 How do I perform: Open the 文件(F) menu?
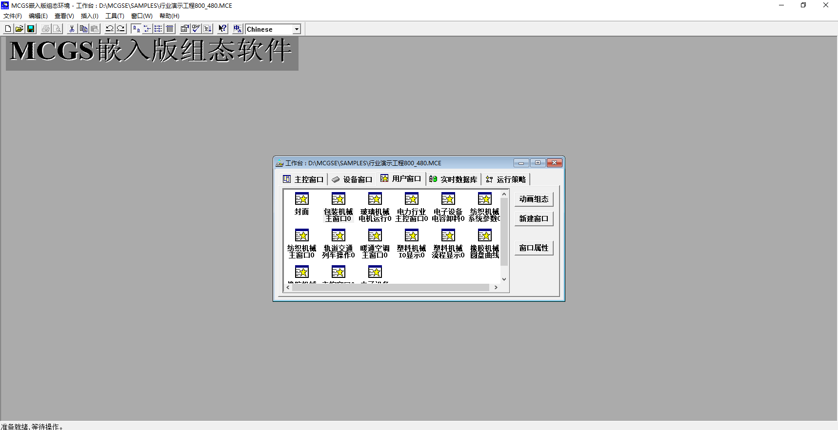(13, 16)
